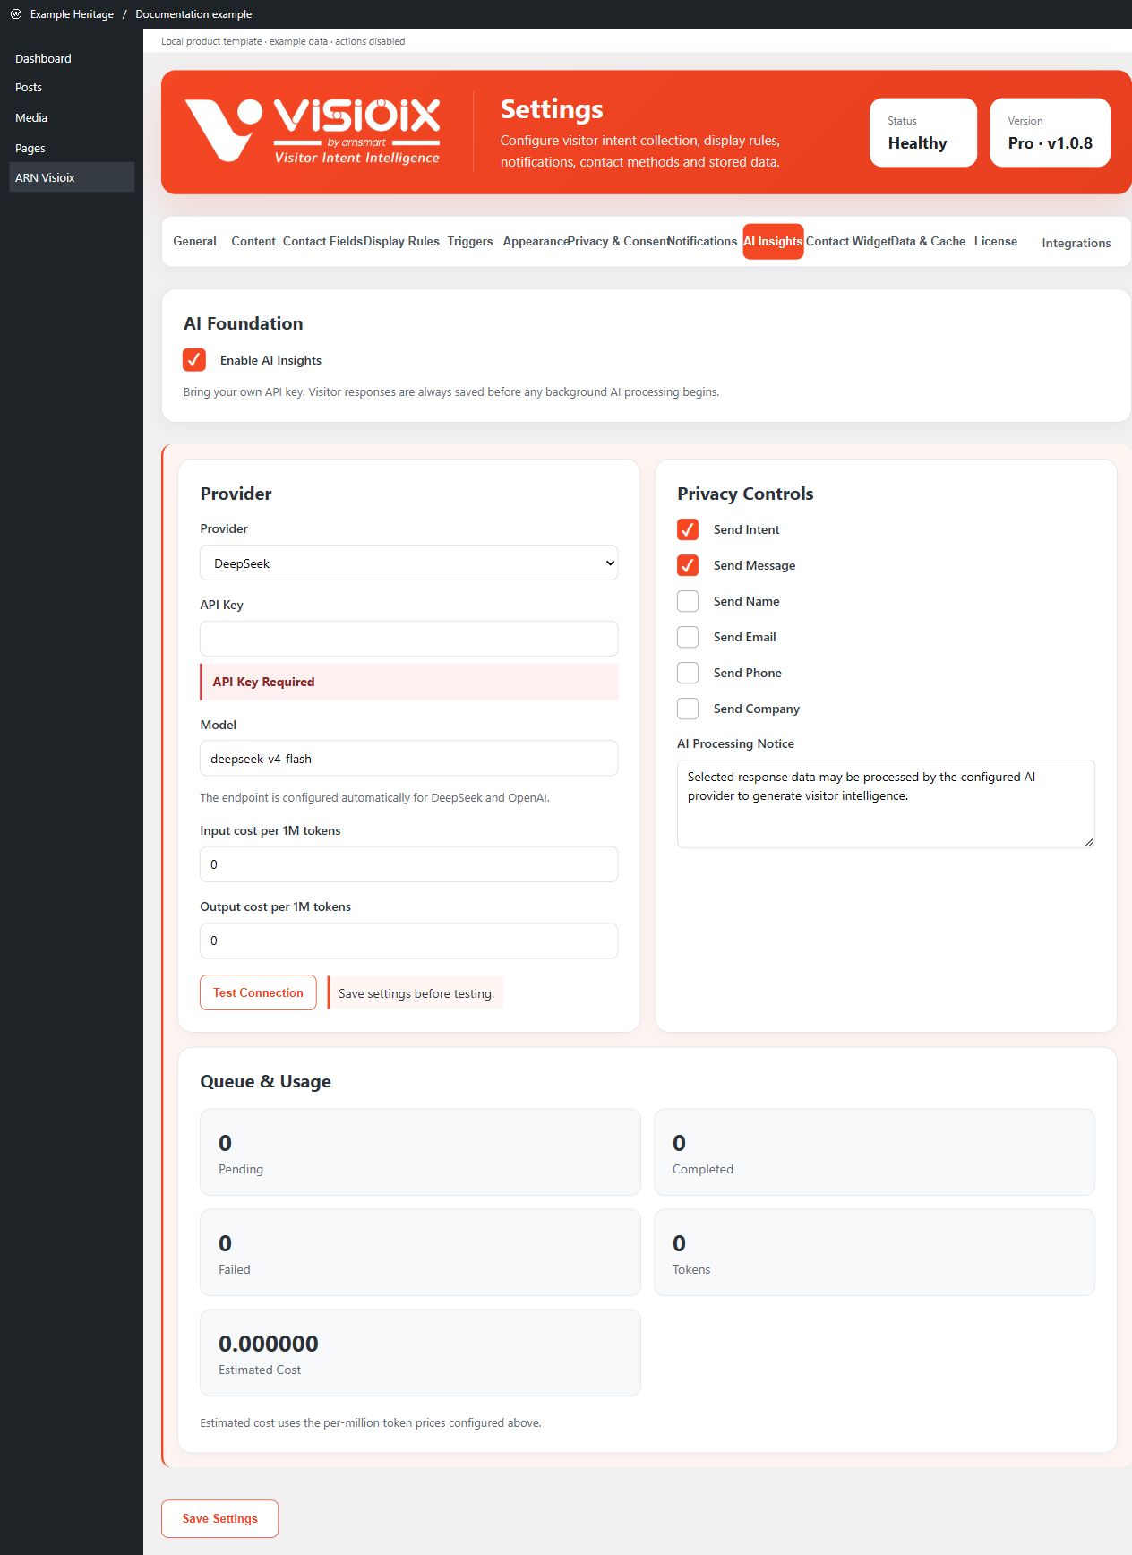Click the Documentation example breadcrumb
1132x1555 pixels.
tap(193, 13)
